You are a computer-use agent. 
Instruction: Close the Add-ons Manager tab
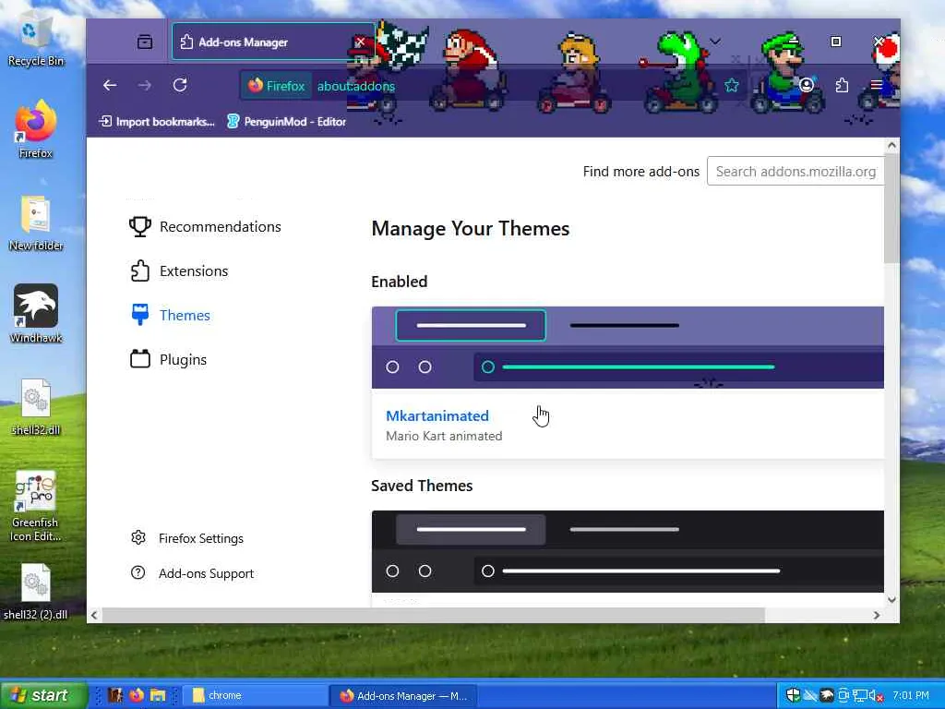coord(360,42)
